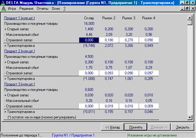Click the vertical scrollbar thumb

[190, 23]
